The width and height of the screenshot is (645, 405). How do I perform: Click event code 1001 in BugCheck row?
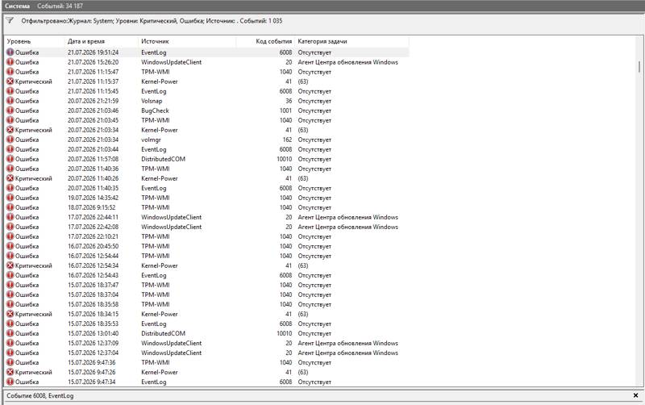point(285,111)
